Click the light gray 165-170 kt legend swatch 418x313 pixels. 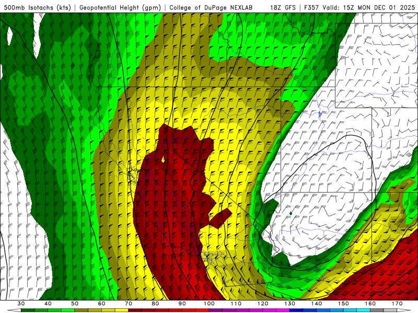point(390,310)
